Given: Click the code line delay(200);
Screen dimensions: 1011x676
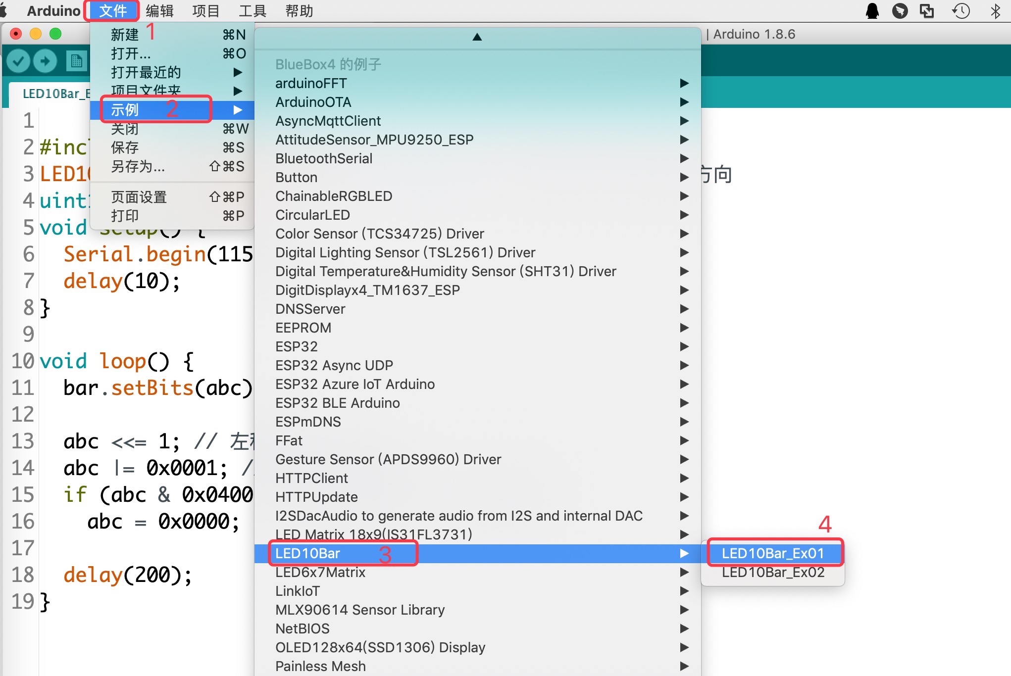Looking at the screenshot, I should click(x=128, y=575).
